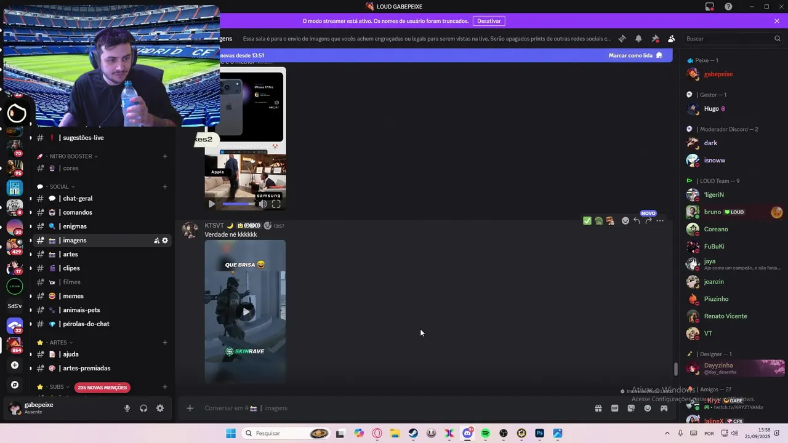Reply to KTSVT's message
Screen dimensions: 788x443
coord(637,220)
